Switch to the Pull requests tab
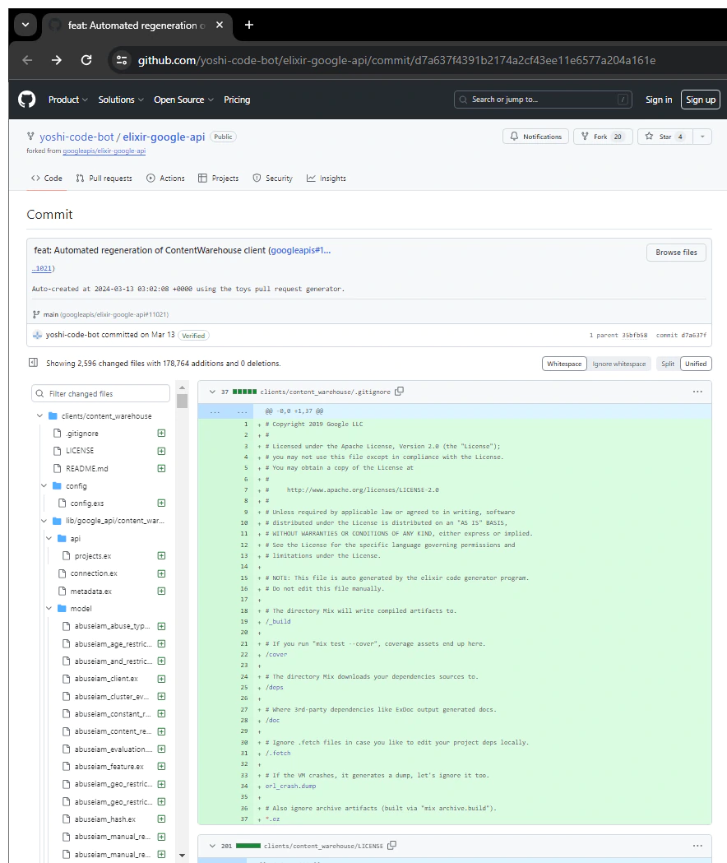727x863 pixels. pos(104,179)
